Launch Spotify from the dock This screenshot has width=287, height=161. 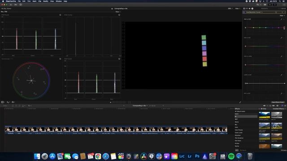click(231, 156)
